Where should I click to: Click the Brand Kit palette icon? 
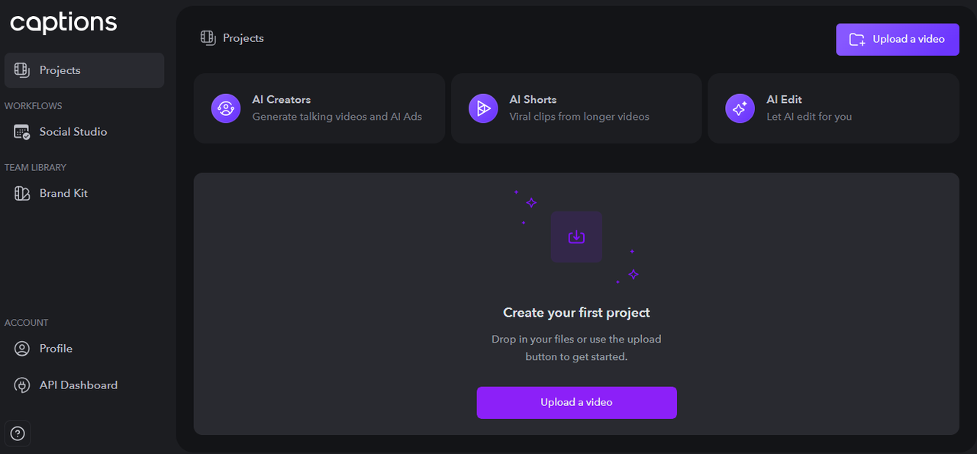[x=22, y=194]
